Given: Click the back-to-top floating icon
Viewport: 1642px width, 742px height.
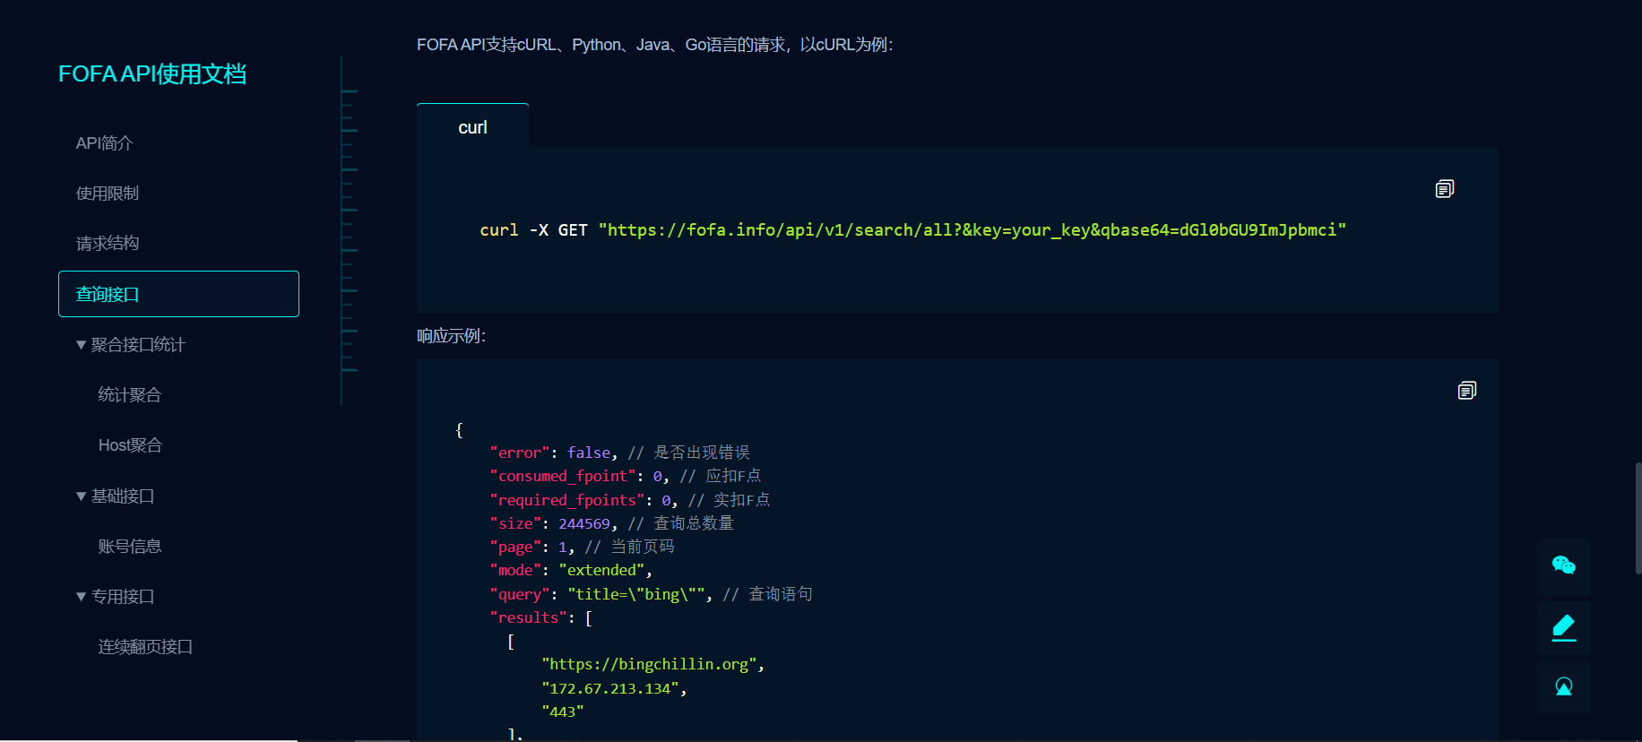Looking at the screenshot, I should pyautogui.click(x=1563, y=687).
